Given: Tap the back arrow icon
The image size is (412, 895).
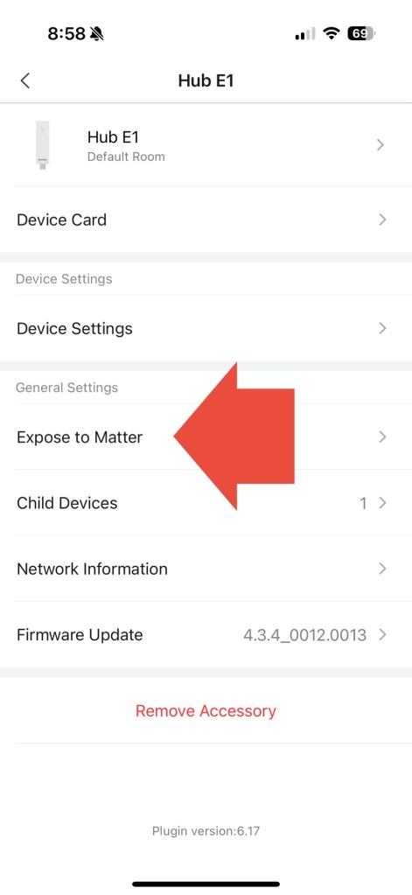Looking at the screenshot, I should click(x=25, y=80).
